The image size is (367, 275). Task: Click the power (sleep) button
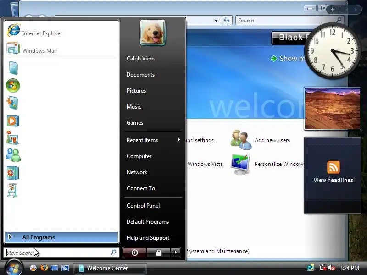pyautogui.click(x=134, y=253)
